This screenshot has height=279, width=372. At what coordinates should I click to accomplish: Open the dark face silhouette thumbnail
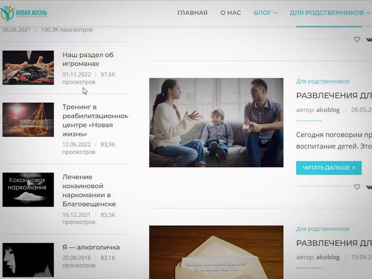tap(28, 260)
